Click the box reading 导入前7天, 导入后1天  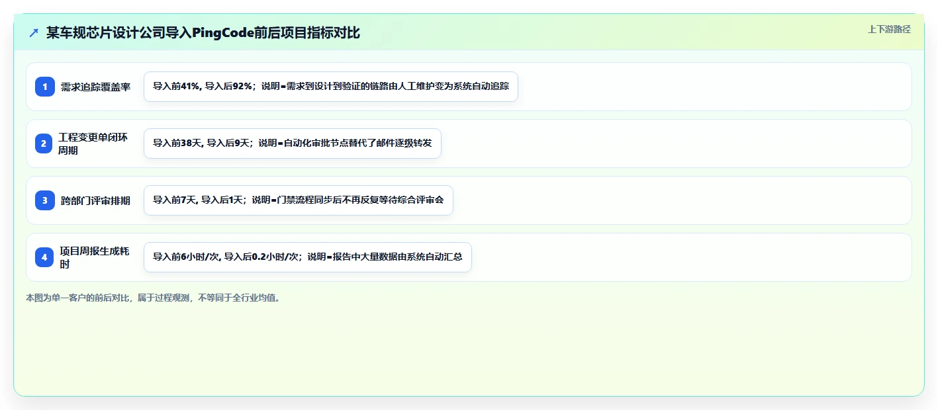(299, 200)
